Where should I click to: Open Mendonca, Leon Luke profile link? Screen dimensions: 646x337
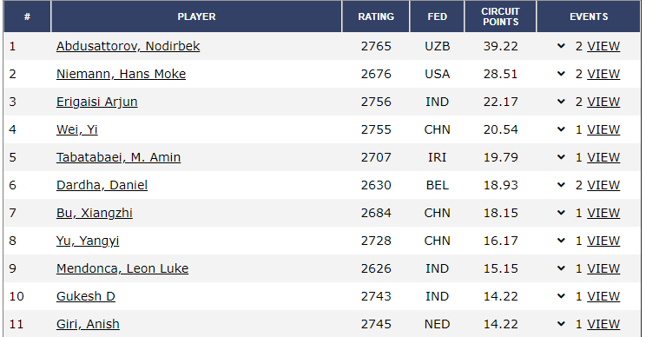pos(122,268)
